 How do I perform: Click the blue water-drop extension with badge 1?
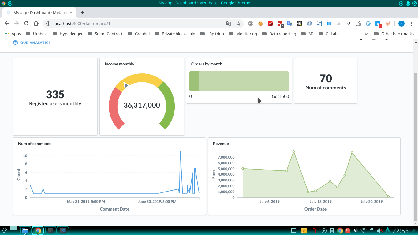tap(378, 24)
